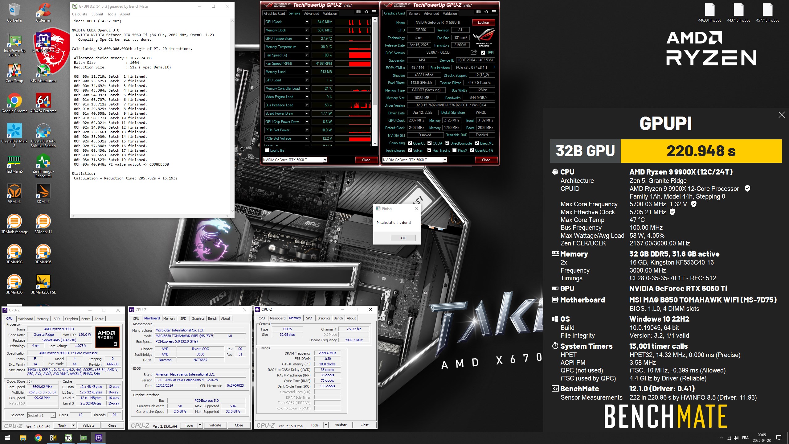Open the CCleaner desktop icon
The height and width of the screenshot is (444, 789).
point(43,12)
